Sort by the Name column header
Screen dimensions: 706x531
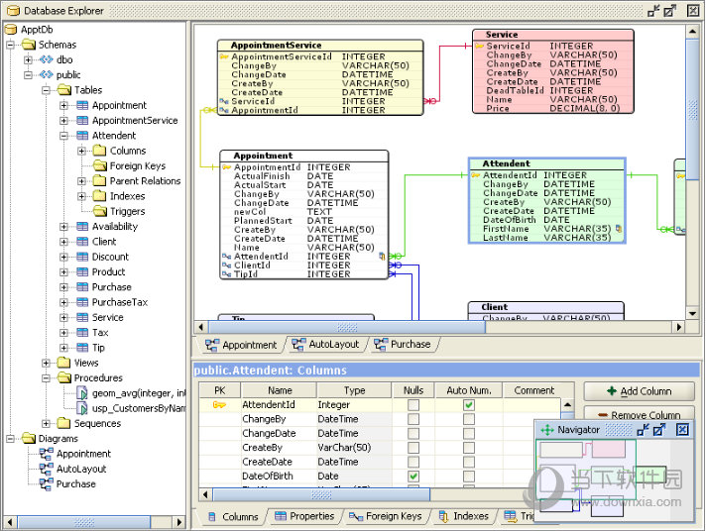coord(280,390)
